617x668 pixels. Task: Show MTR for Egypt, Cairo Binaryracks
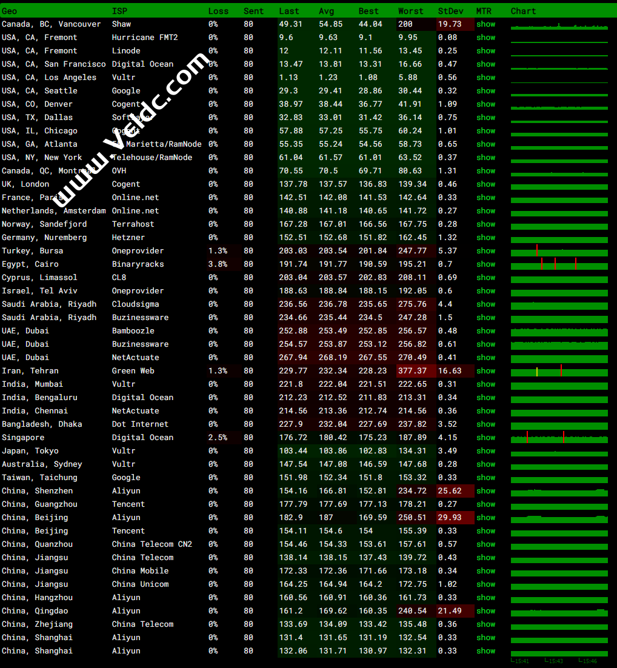coord(485,264)
